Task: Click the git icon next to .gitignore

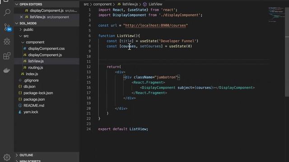Action: click(20, 80)
